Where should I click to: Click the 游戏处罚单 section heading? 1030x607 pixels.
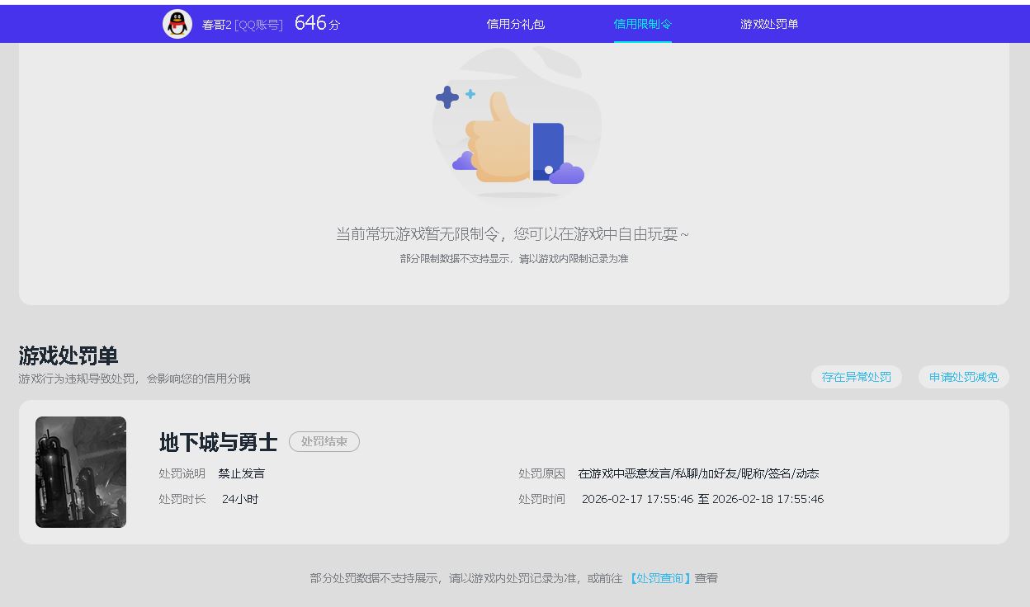click(69, 355)
